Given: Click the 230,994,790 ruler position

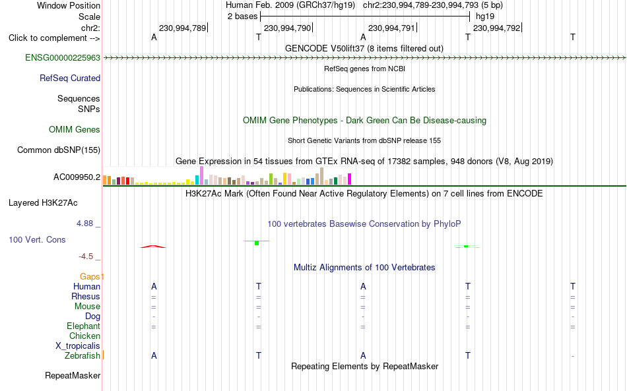Looking at the screenshot, I should pos(288,28).
